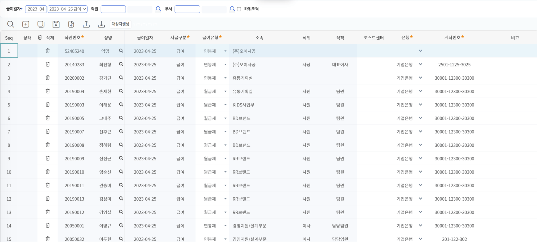Click the 대상자생성 button
This screenshot has width=537, height=242.
click(120, 24)
